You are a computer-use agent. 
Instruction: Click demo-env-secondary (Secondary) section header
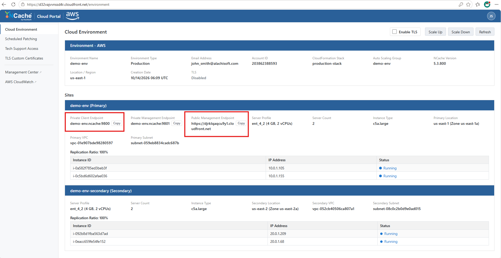pos(279,191)
